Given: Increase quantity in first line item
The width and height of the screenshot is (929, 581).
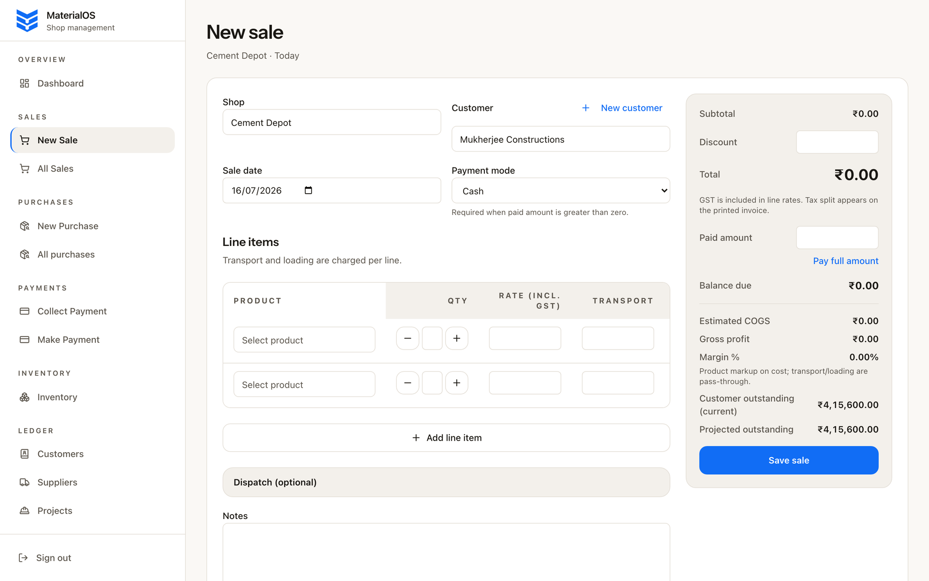Looking at the screenshot, I should pos(457,338).
